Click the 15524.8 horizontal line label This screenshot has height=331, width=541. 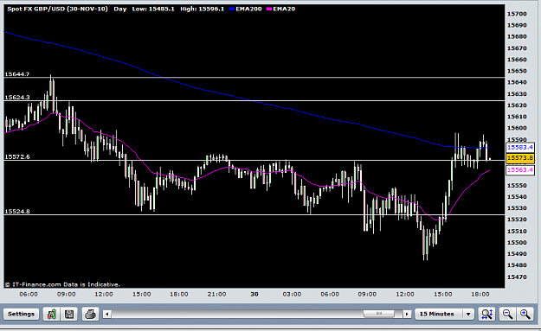[x=17, y=212]
